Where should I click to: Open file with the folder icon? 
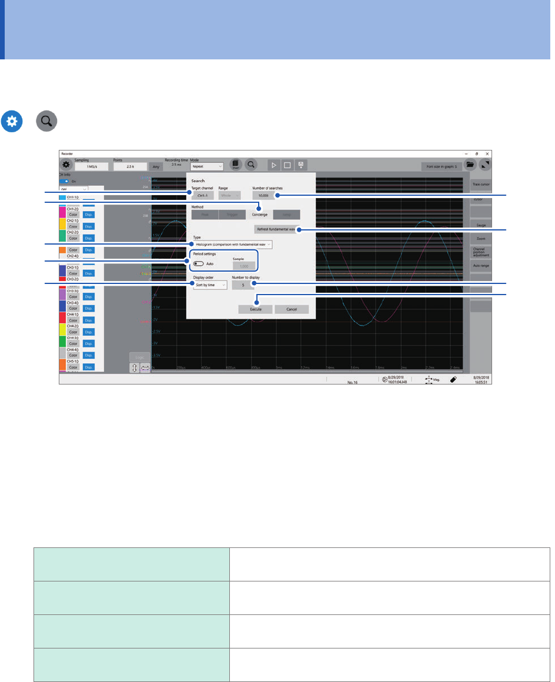pyautogui.click(x=470, y=165)
